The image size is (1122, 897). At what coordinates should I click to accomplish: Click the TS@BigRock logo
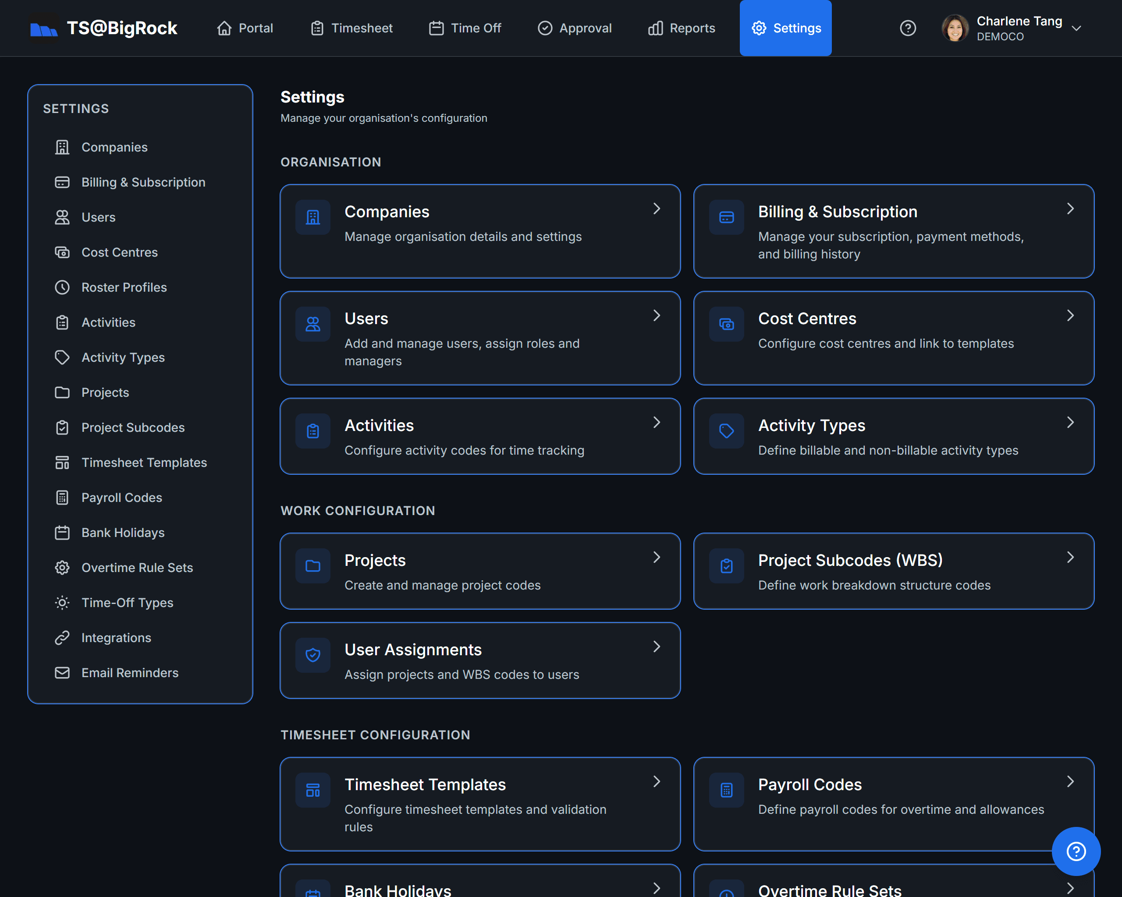(x=103, y=28)
